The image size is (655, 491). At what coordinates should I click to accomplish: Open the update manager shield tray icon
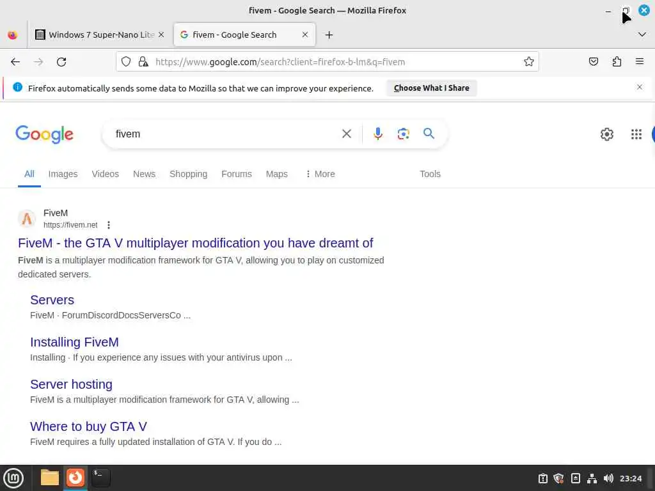point(558,478)
